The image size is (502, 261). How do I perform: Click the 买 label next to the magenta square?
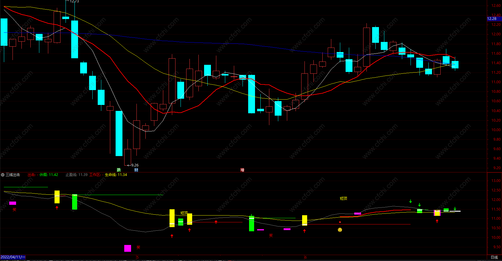point(138,247)
